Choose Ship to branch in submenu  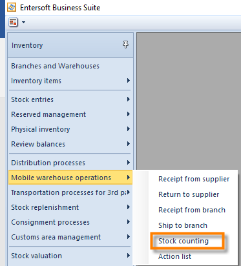(183, 225)
